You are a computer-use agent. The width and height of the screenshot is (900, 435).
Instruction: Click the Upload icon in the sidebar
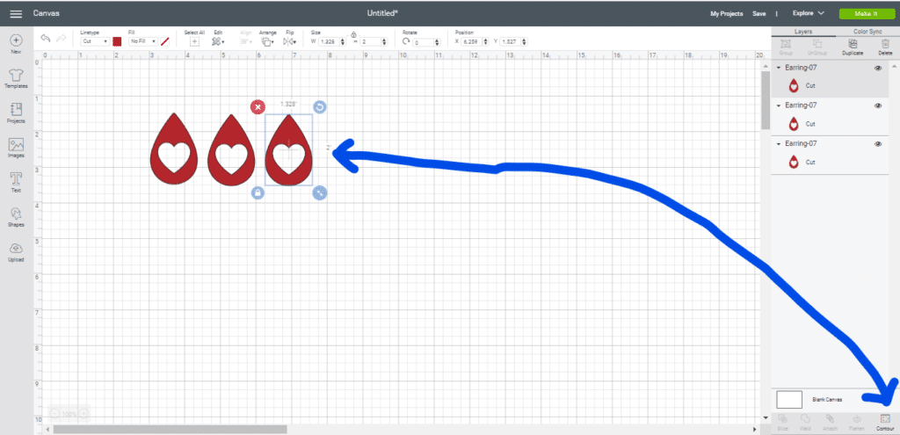click(16, 251)
